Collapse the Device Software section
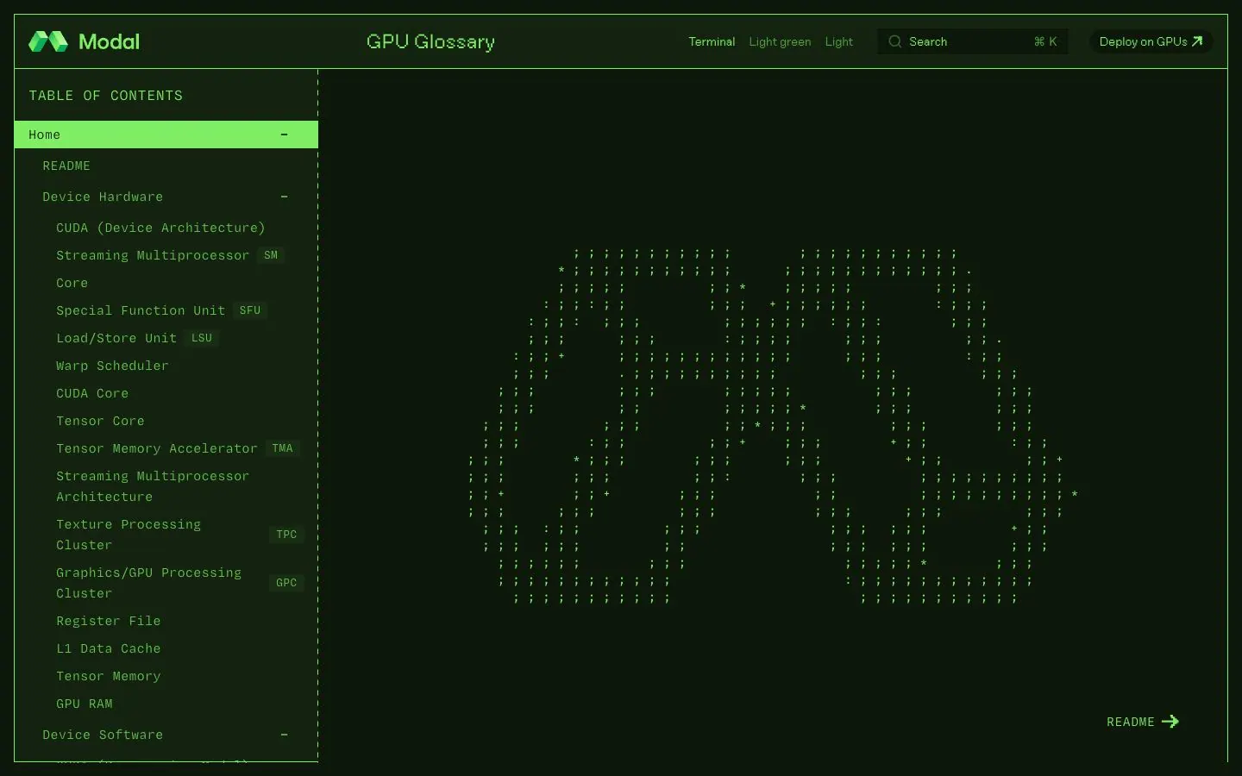1242x776 pixels. tap(284, 735)
